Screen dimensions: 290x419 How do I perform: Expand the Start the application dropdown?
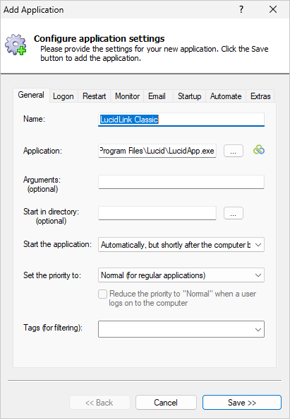click(x=181, y=245)
